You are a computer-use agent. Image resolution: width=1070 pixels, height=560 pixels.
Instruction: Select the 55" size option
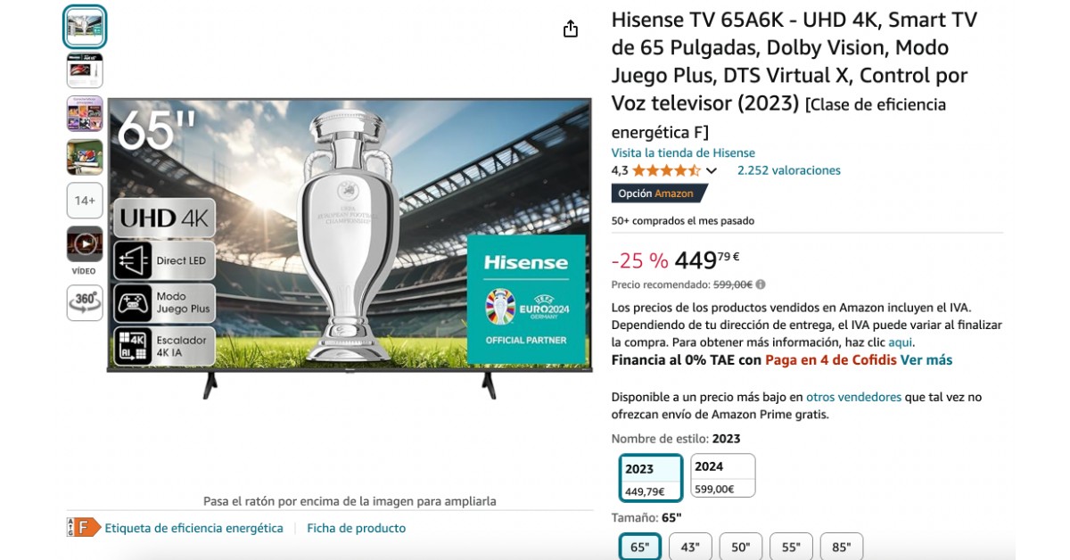791,547
